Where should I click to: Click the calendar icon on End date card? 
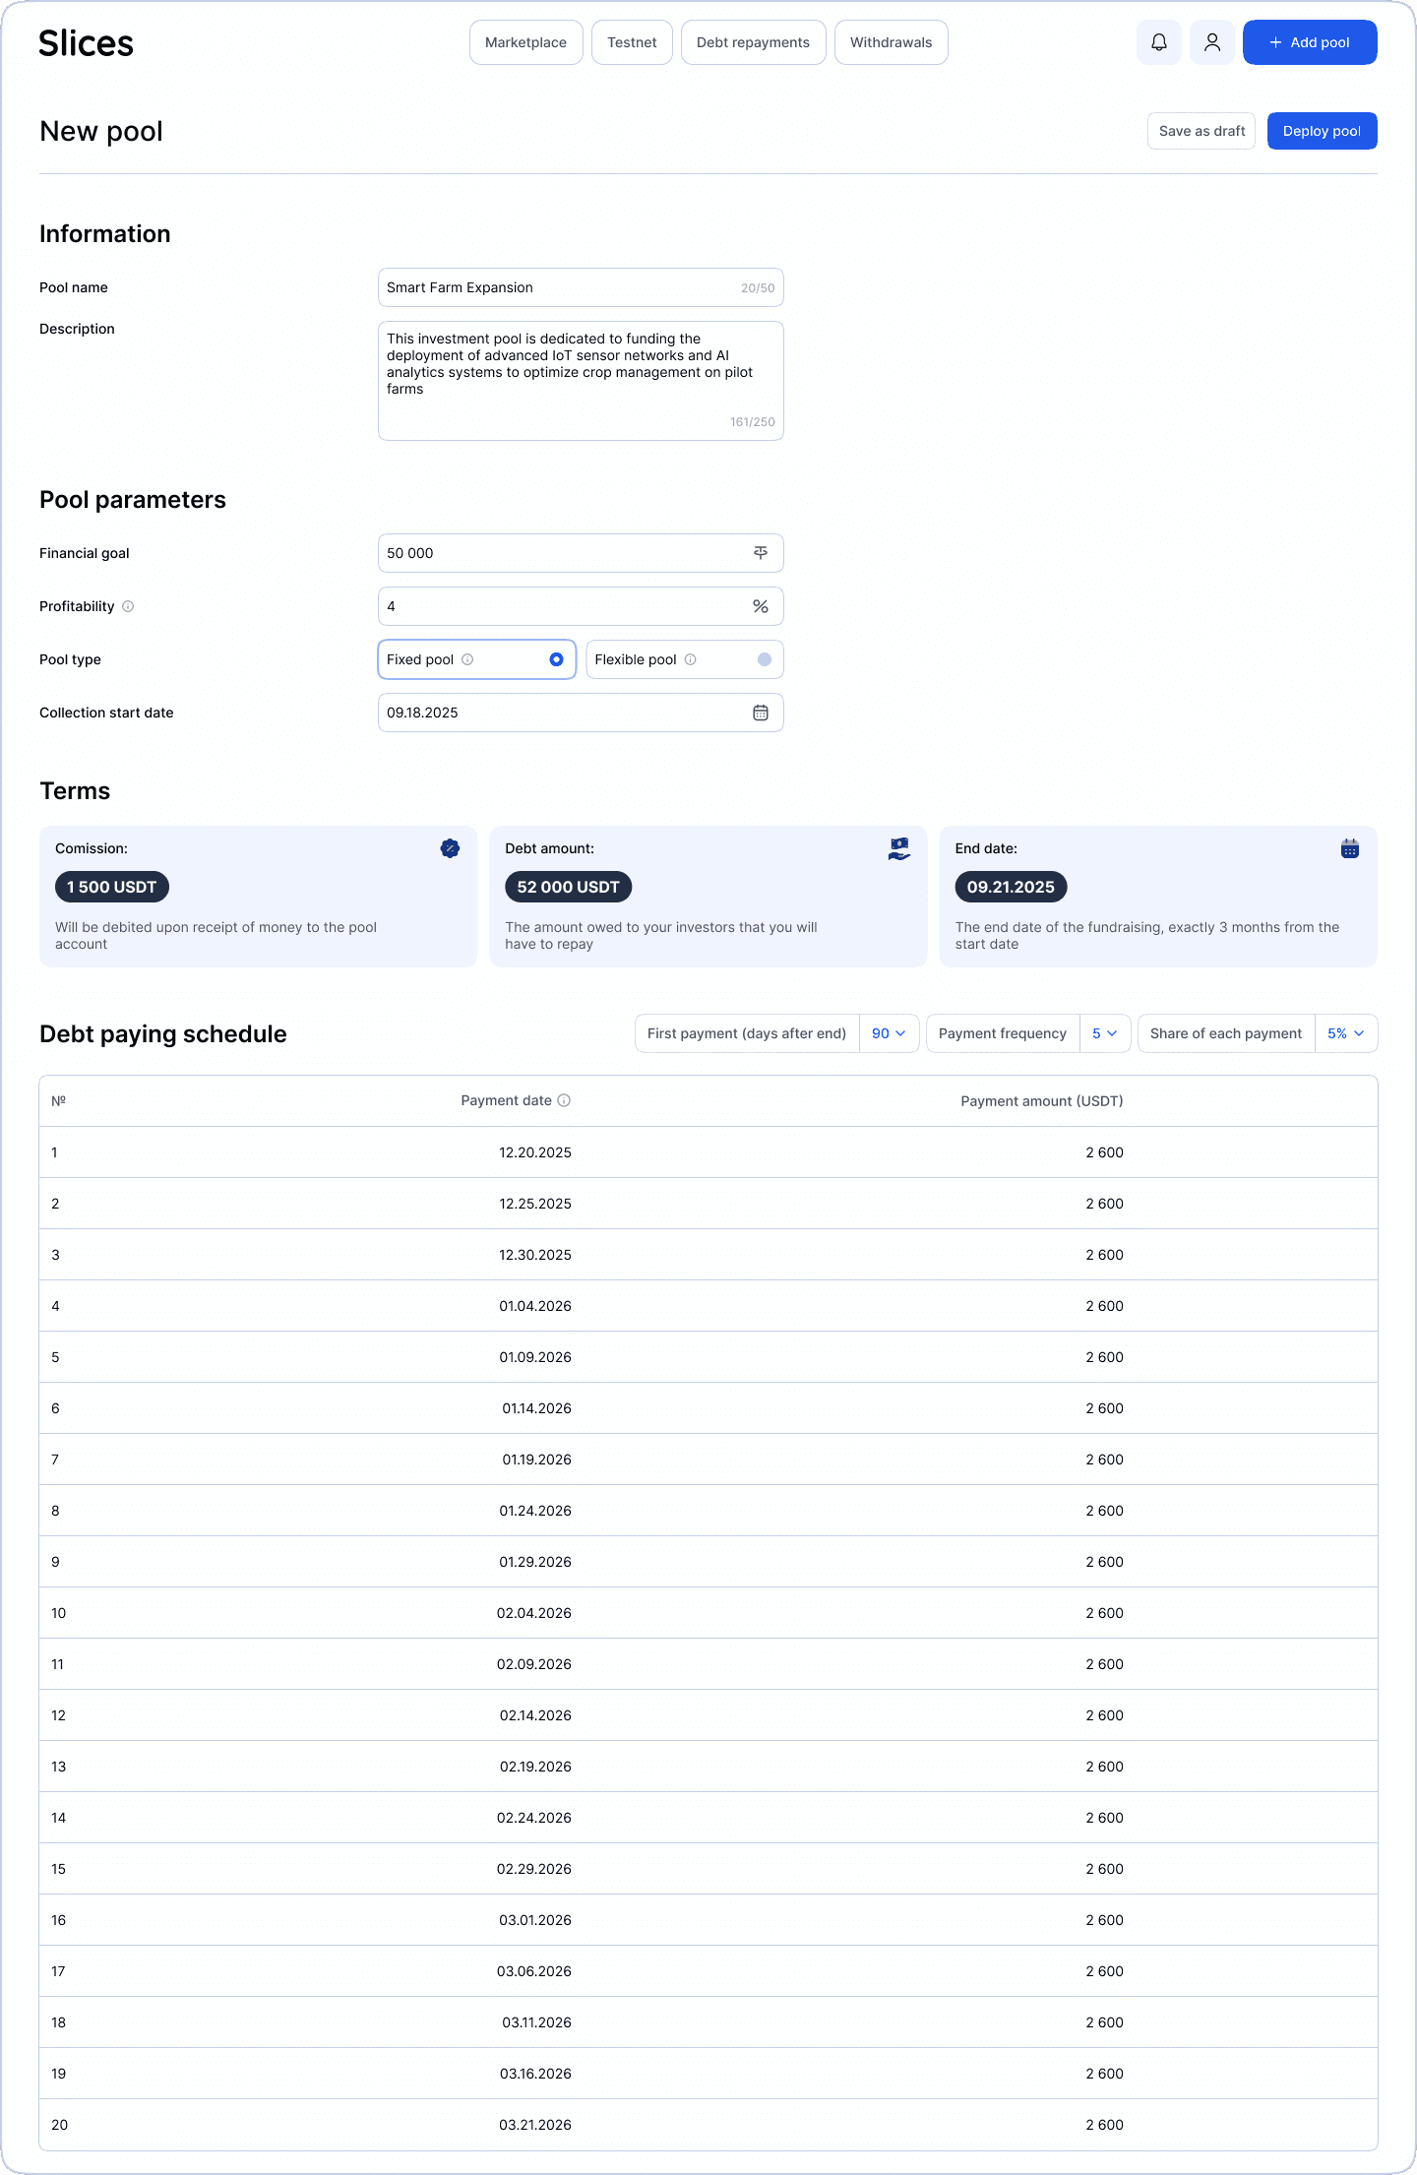point(1349,848)
